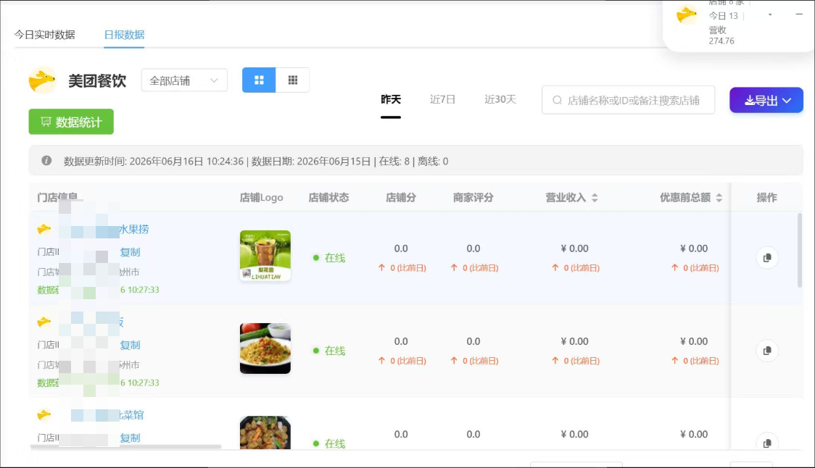
Task: Click 复制 link in the 水果捞 row
Action: [130, 252]
